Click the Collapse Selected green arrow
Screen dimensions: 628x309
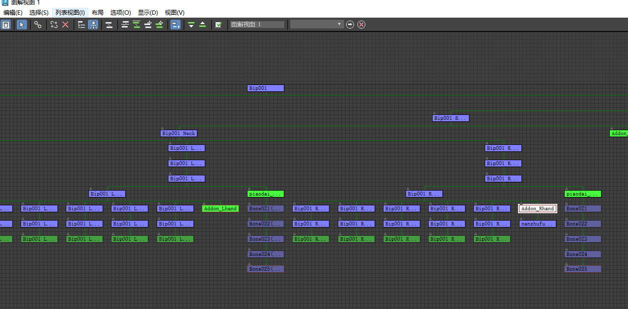(x=202, y=25)
